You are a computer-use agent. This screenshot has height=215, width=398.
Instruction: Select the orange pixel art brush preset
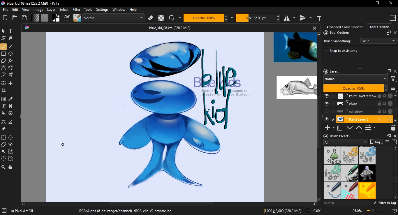367,190
